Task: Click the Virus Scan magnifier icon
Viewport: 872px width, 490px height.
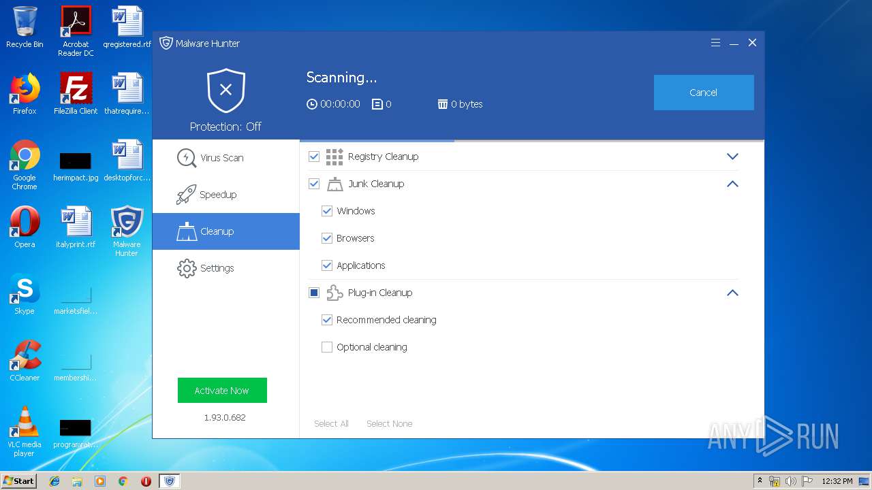Action: pos(186,158)
